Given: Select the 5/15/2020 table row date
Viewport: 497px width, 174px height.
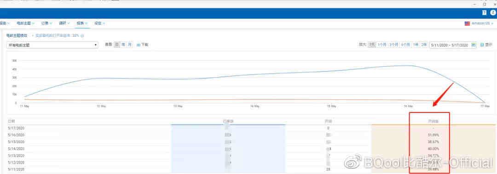Looking at the screenshot, I should (16, 142).
